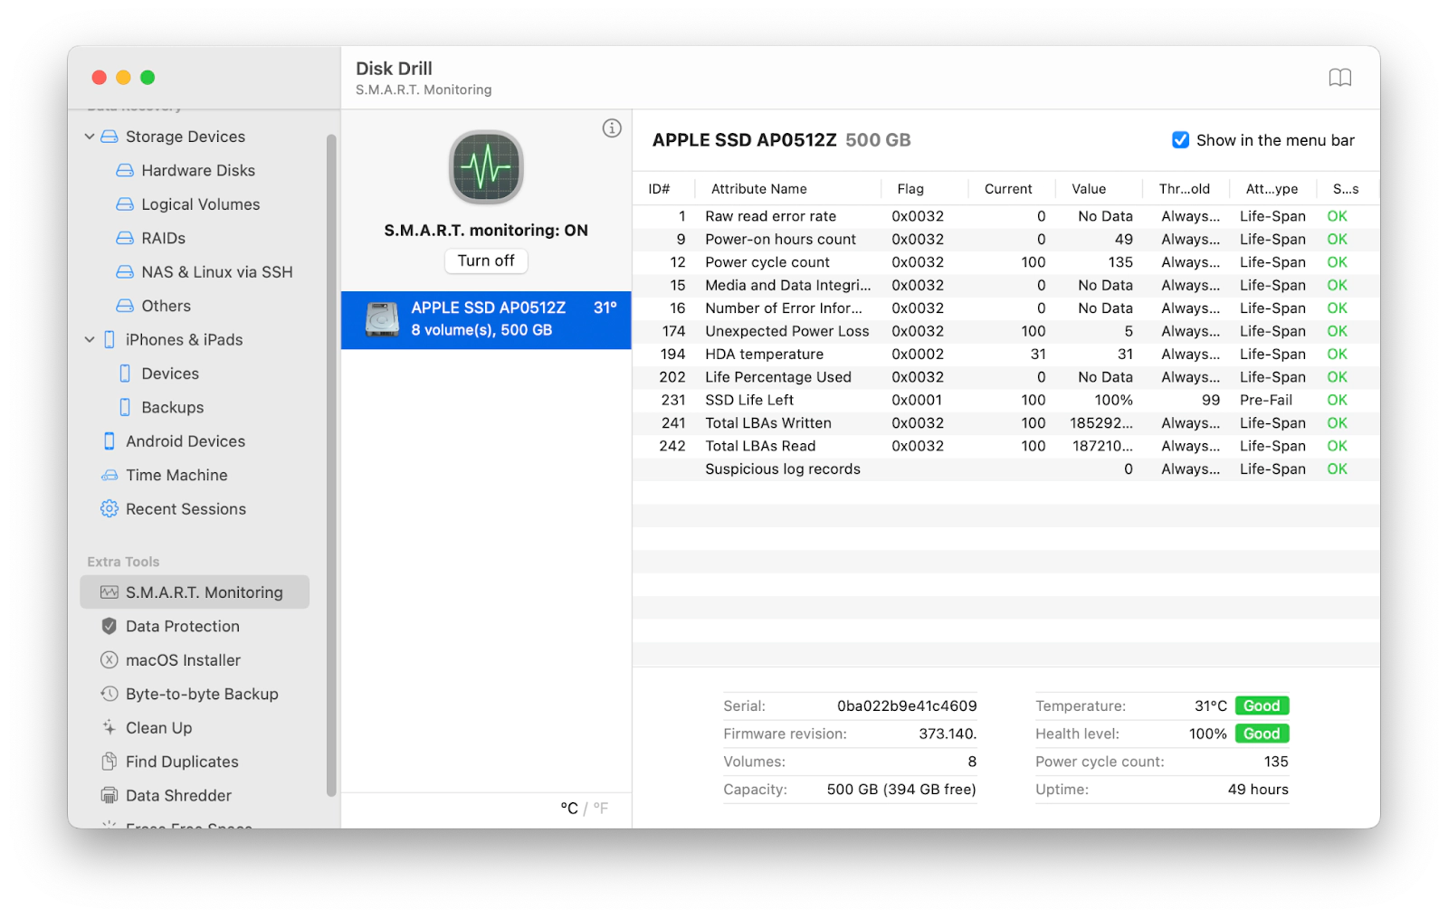The height and width of the screenshot is (918, 1448).
Task: Select Time Machine in sidebar
Action: tap(176, 475)
